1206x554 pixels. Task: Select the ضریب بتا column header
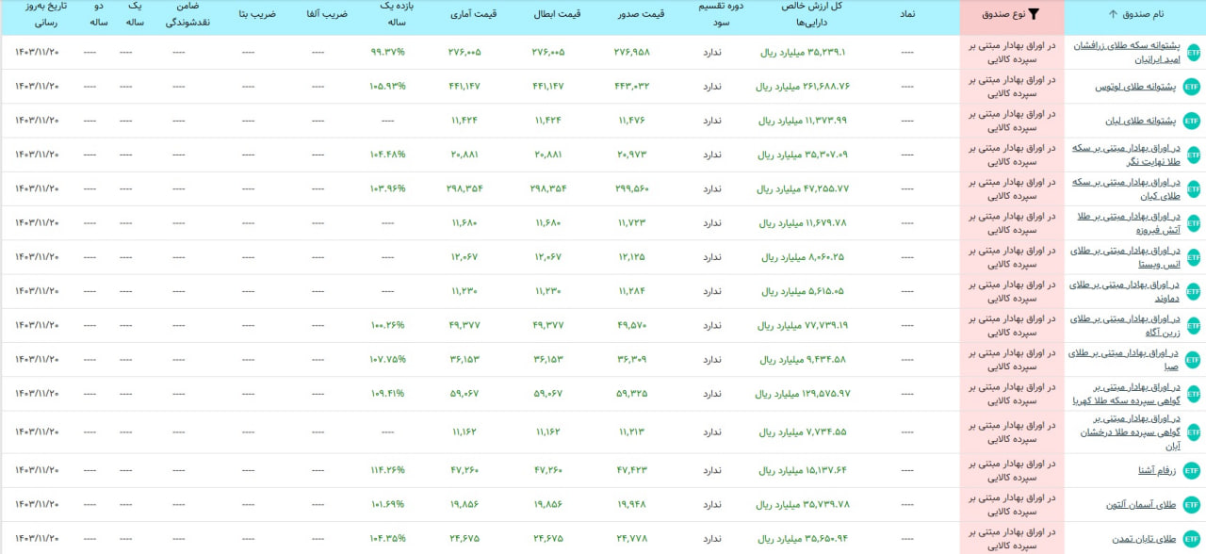pyautogui.click(x=257, y=14)
